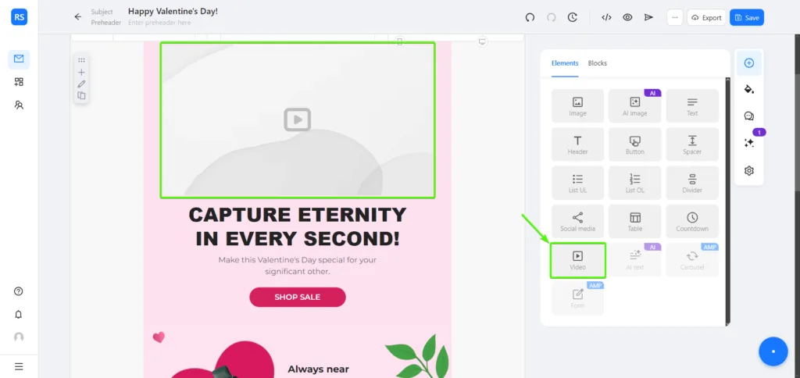Duplicate block with the copy icon

(81, 96)
